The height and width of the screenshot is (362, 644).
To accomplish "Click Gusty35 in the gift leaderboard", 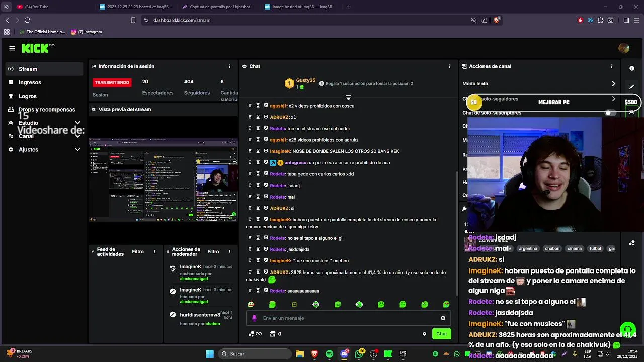I will click(x=306, y=80).
